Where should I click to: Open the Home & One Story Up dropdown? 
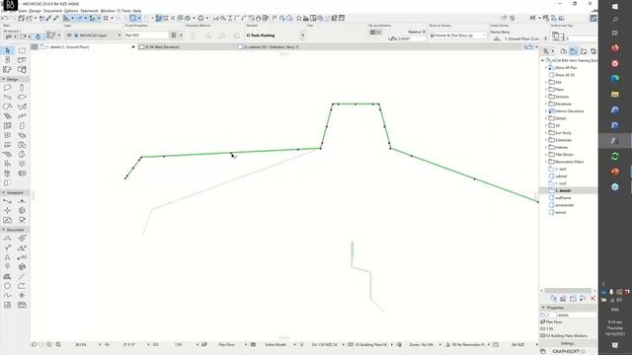click(x=458, y=35)
